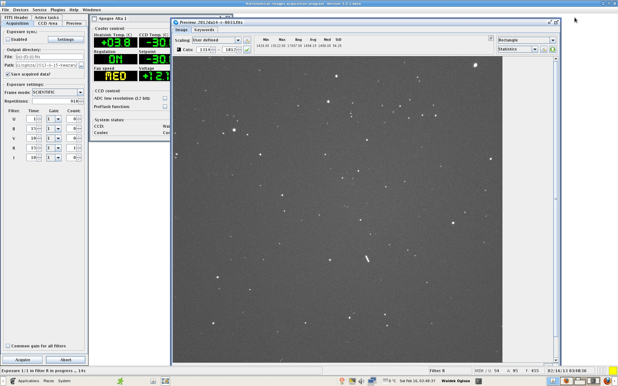Increase R filter exposure time stepper

click(39, 146)
